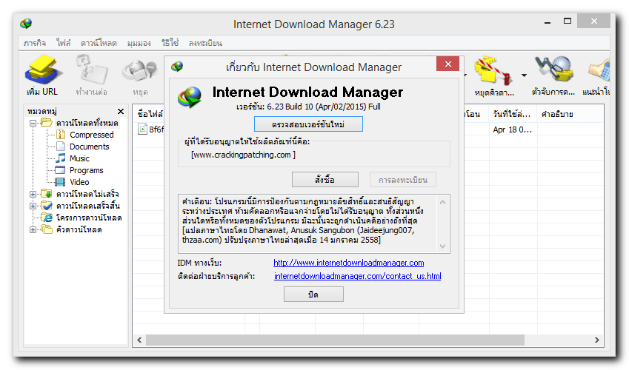Select the Compressed category label
629x370 pixels.
(x=92, y=135)
